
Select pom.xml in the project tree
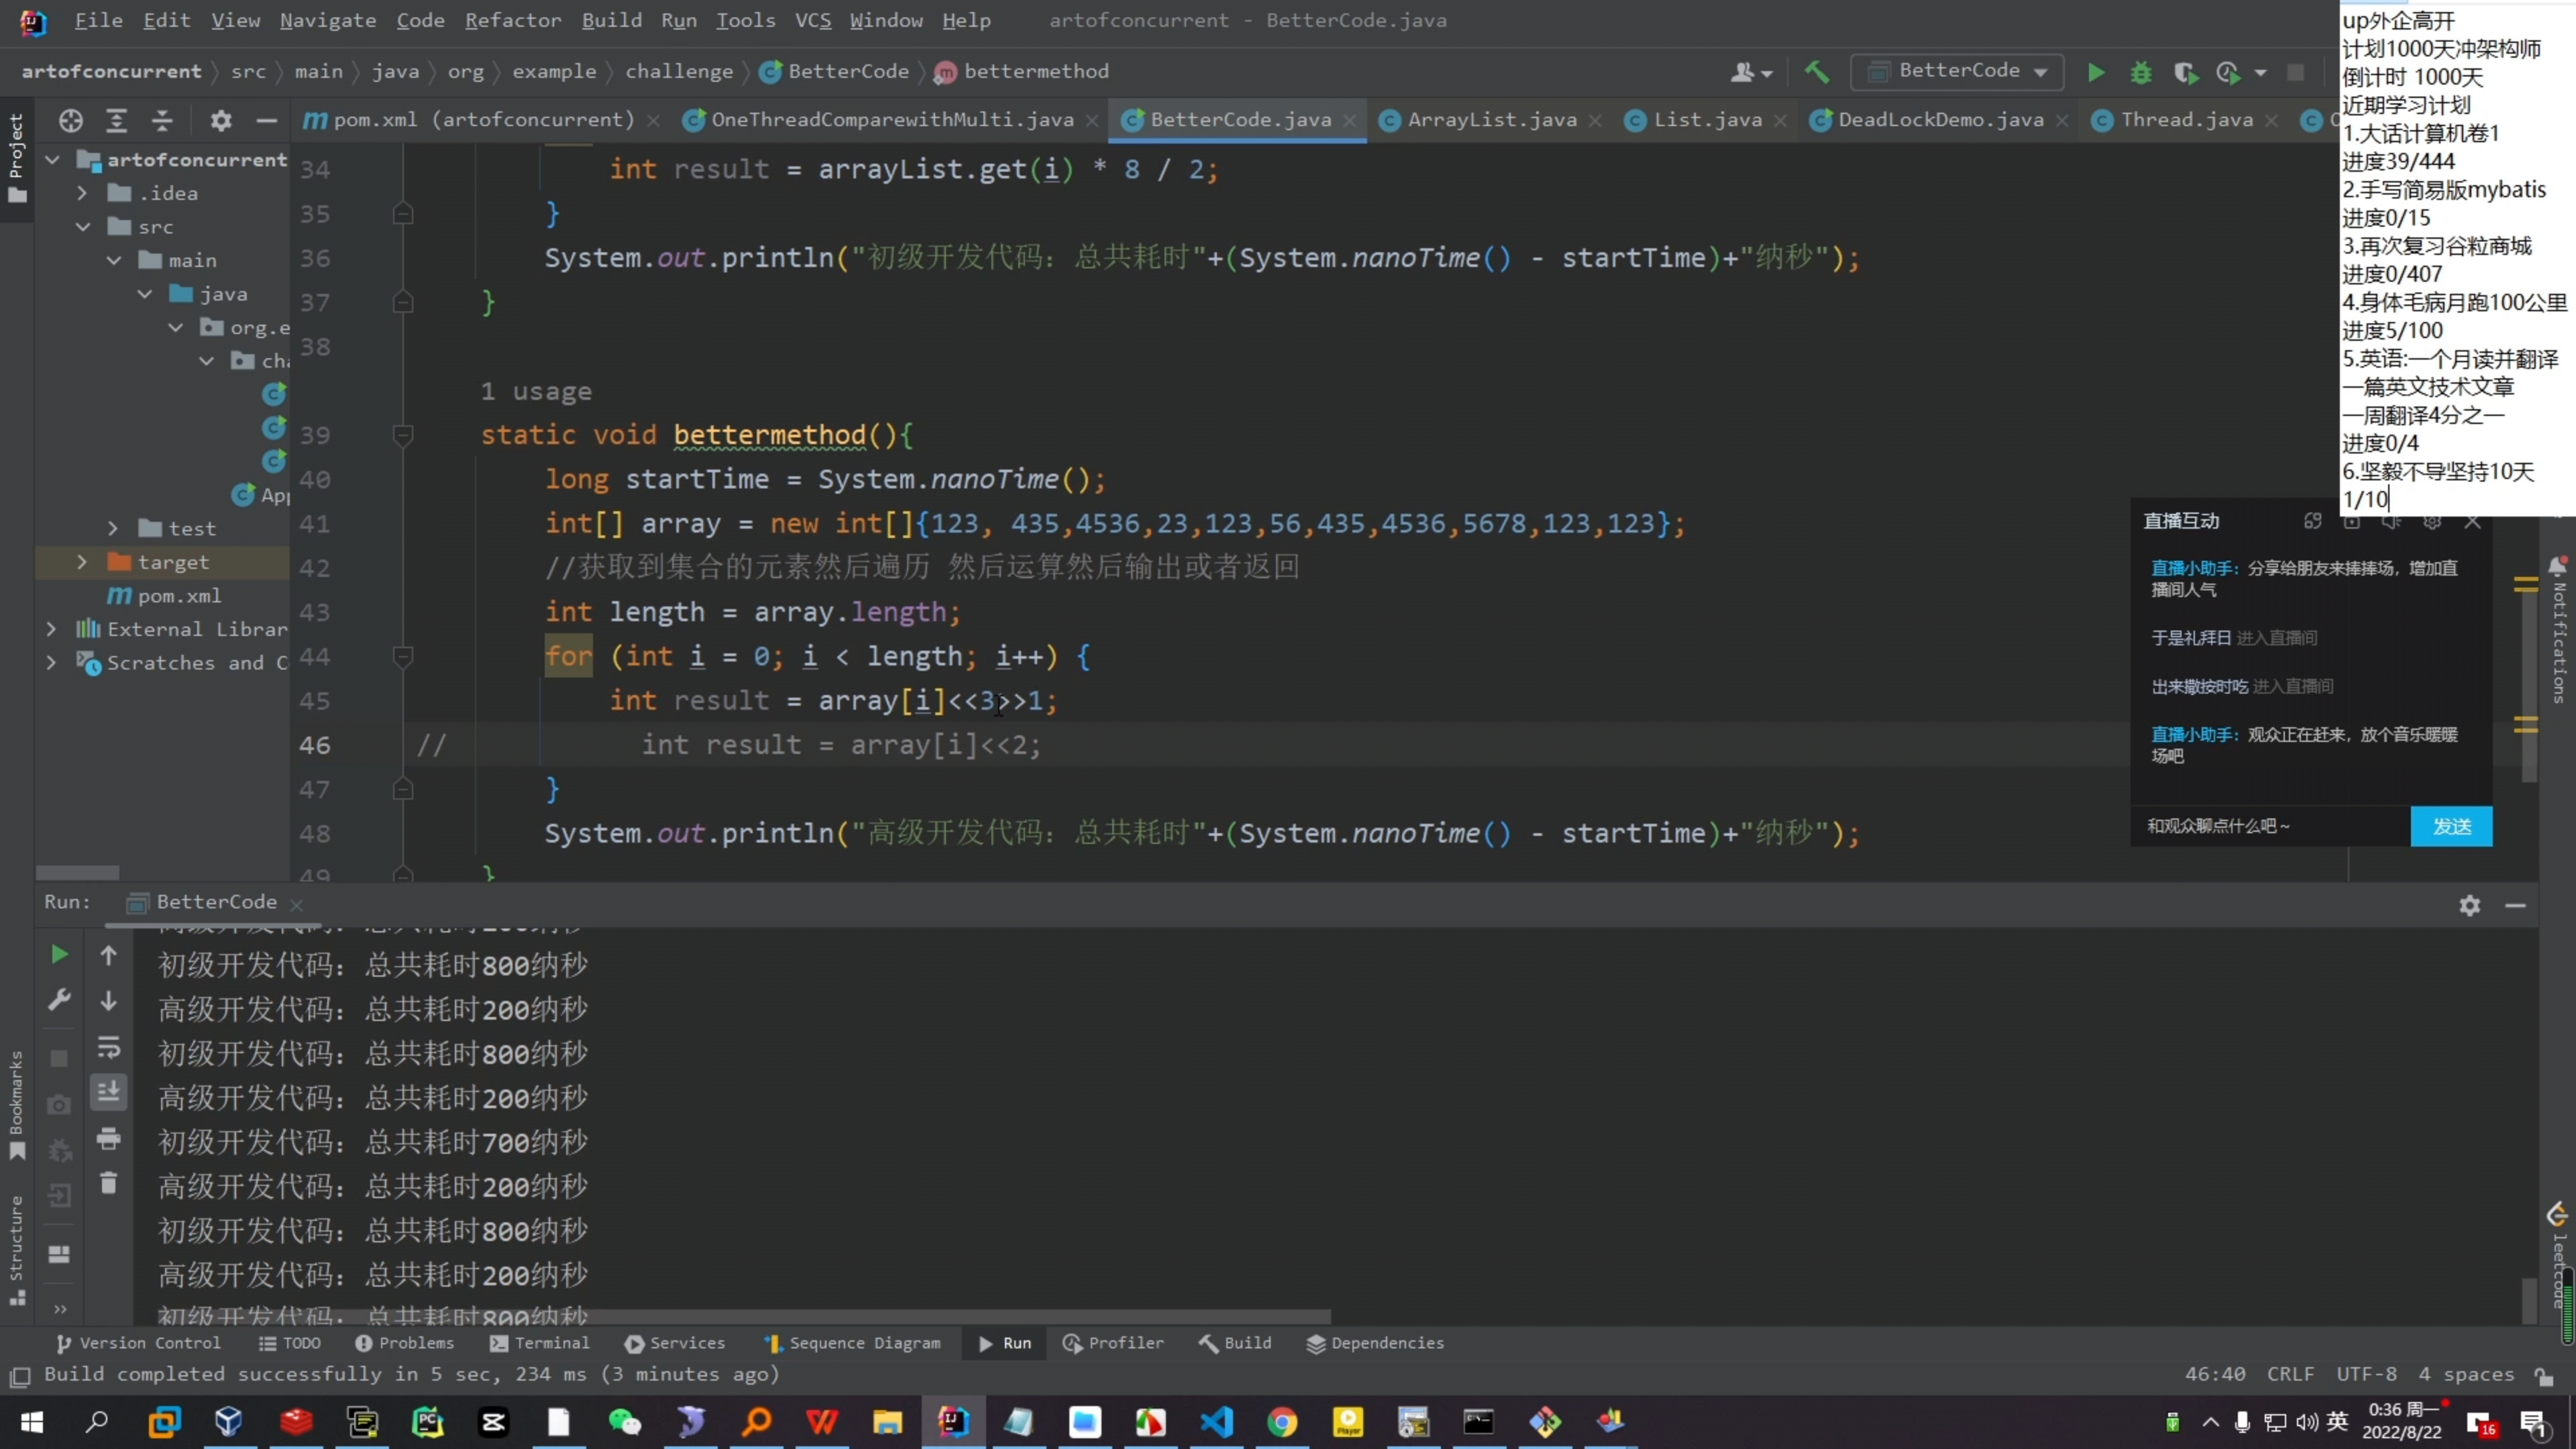179,596
